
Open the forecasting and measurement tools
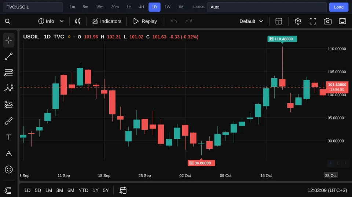tap(9, 104)
